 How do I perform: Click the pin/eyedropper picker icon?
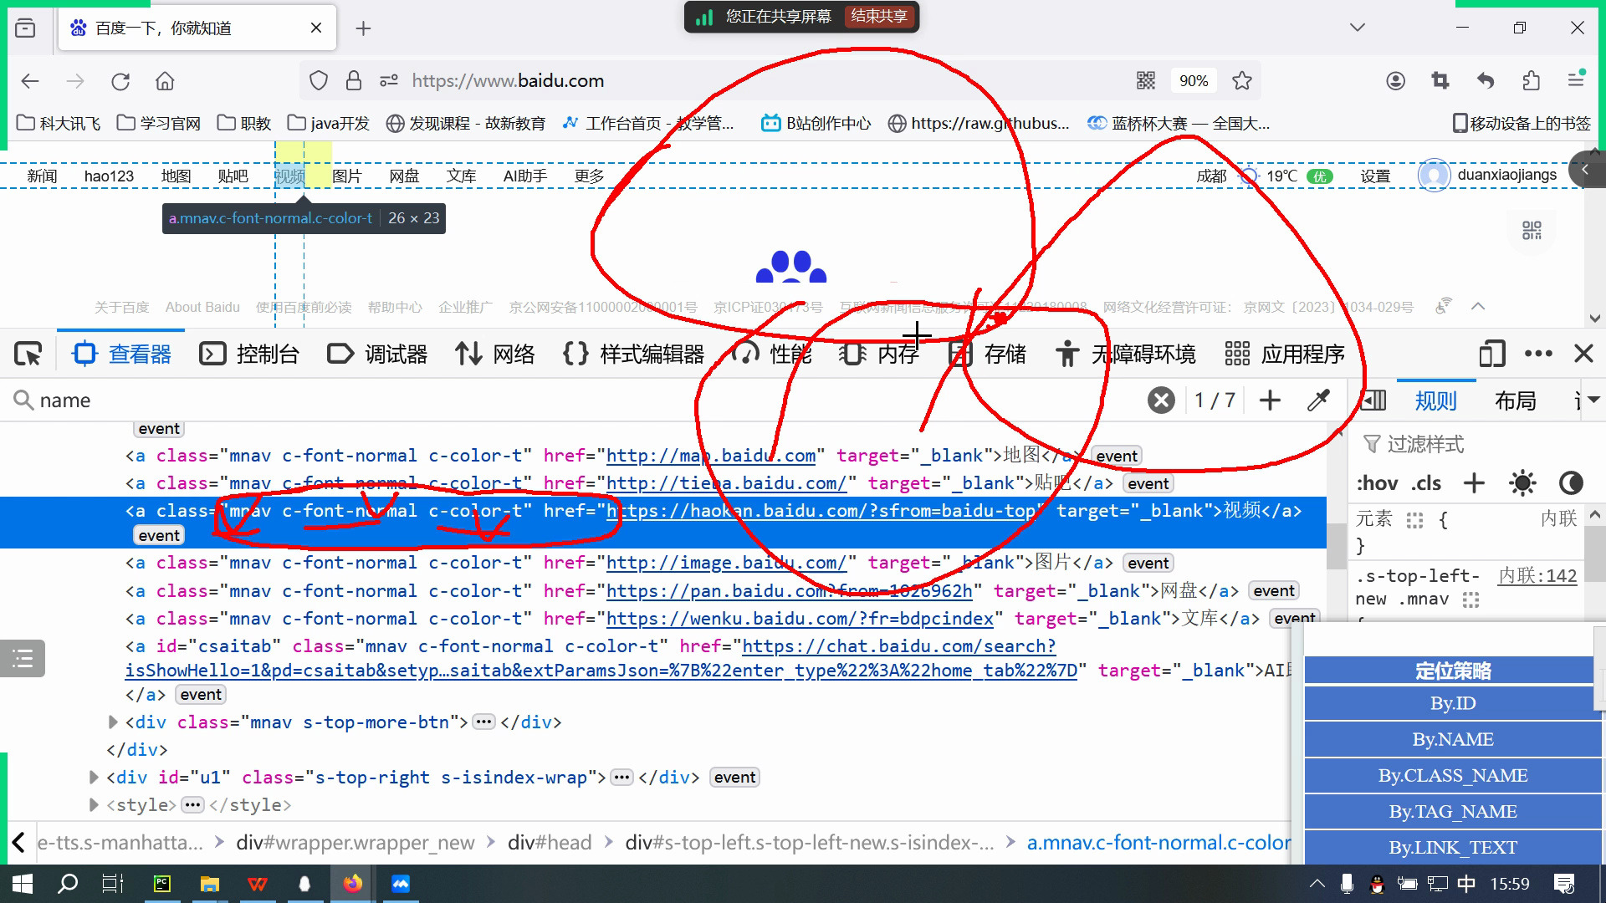point(1319,399)
